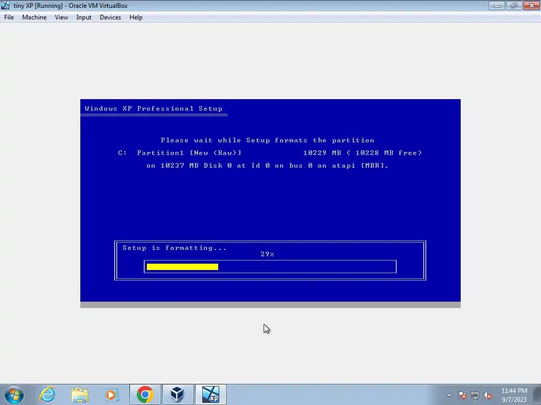Screen dimensions: 541x405
Task: Open the Input menu
Action: point(84,17)
